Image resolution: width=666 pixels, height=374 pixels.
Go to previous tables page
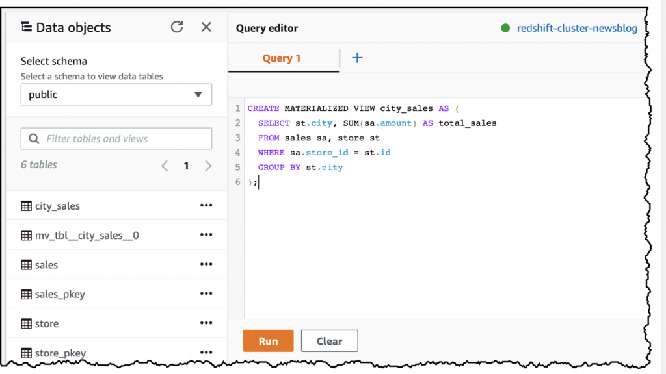(x=165, y=166)
